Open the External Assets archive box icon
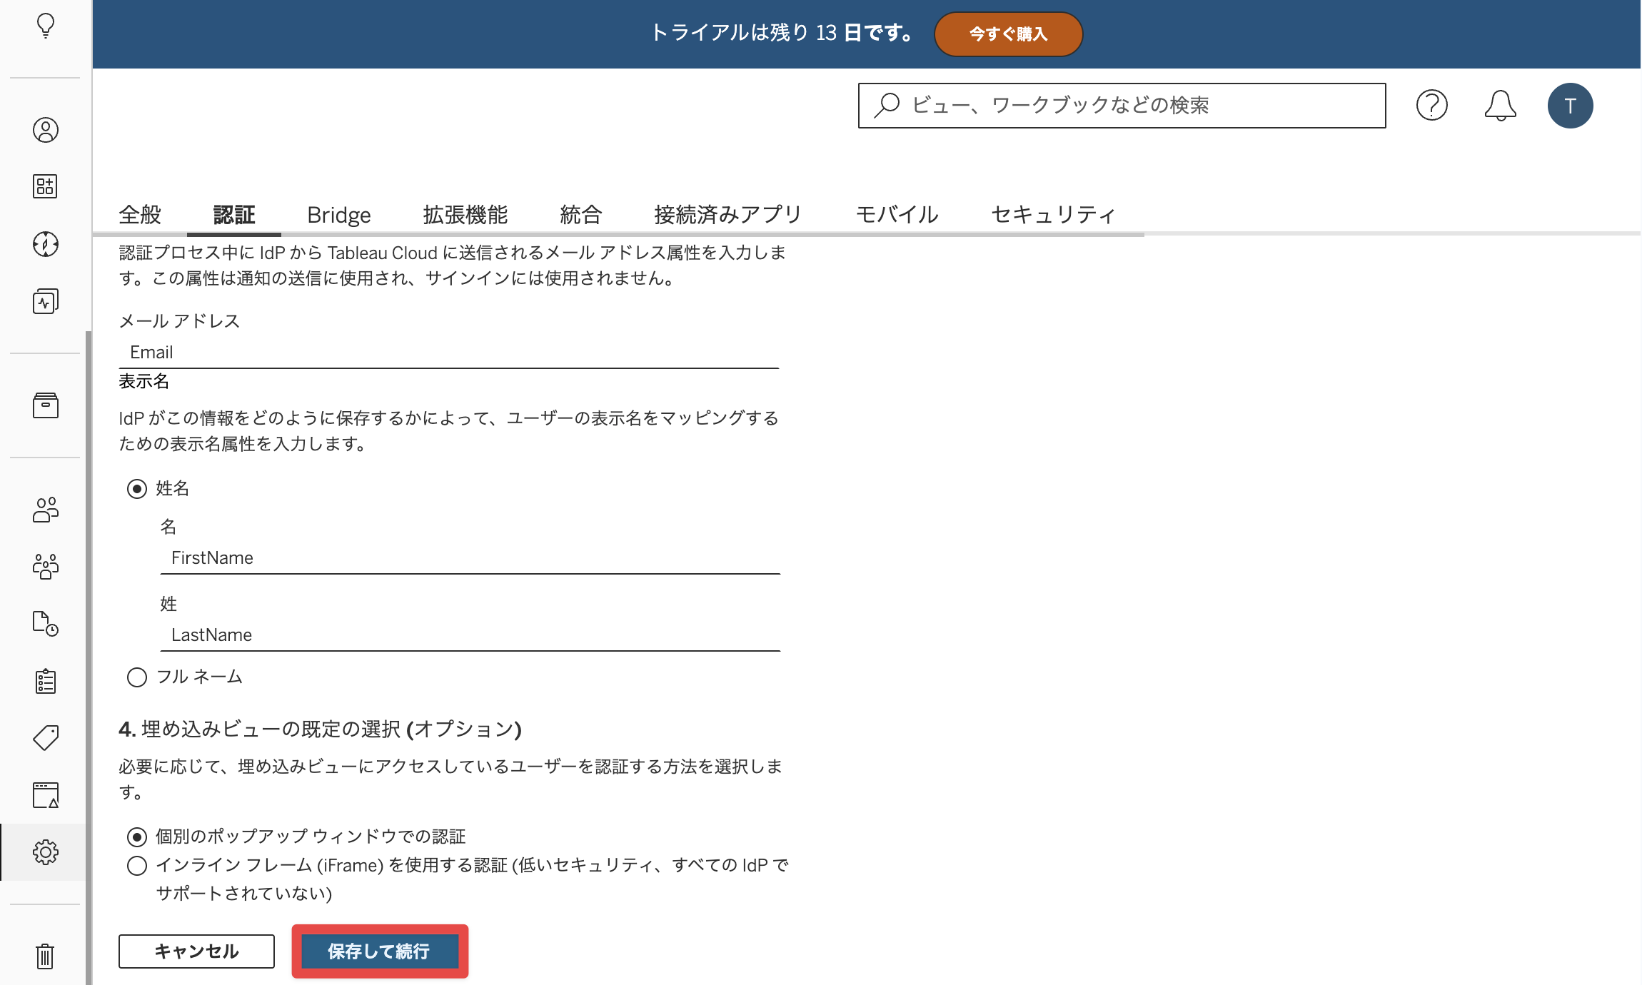This screenshot has width=1642, height=985. (x=46, y=405)
